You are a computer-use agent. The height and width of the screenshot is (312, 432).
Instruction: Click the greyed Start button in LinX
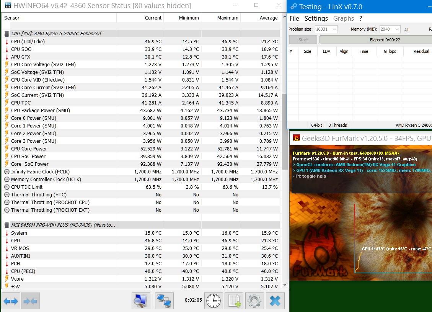click(x=303, y=40)
